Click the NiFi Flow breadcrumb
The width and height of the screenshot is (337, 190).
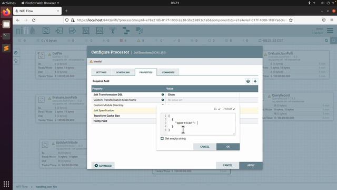pyautogui.click(x=22, y=187)
